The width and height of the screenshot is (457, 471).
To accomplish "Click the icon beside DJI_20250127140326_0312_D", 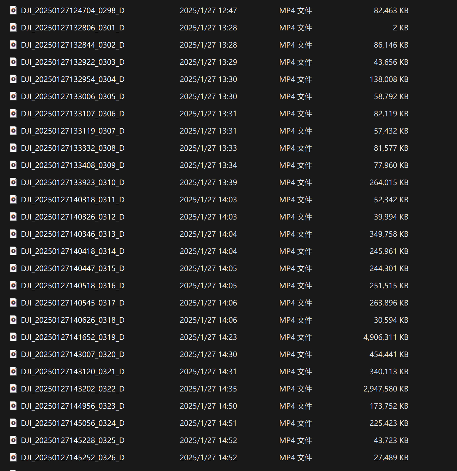I will (x=13, y=217).
